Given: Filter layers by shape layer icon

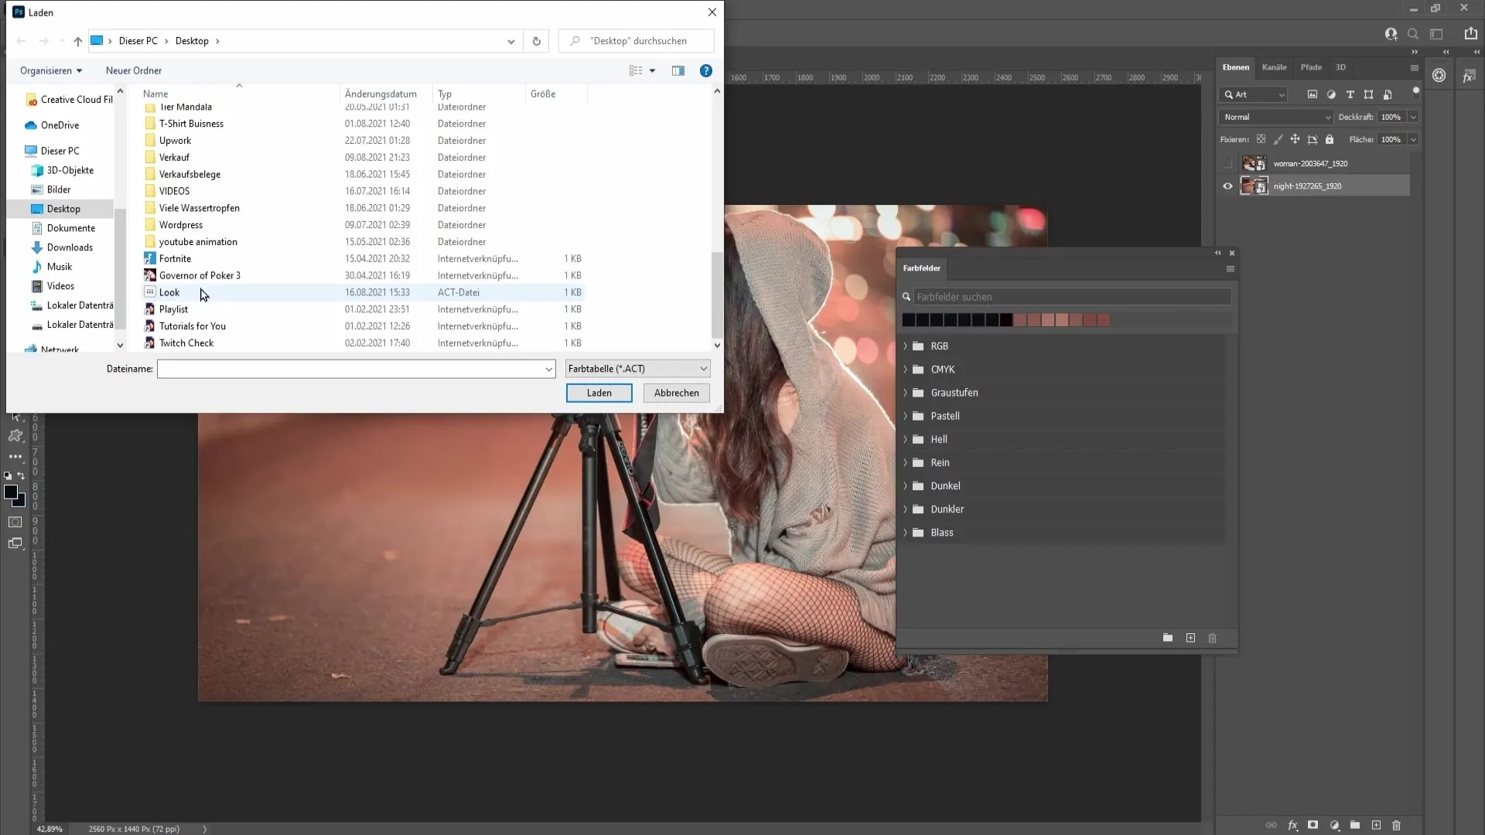Looking at the screenshot, I should coord(1369,94).
